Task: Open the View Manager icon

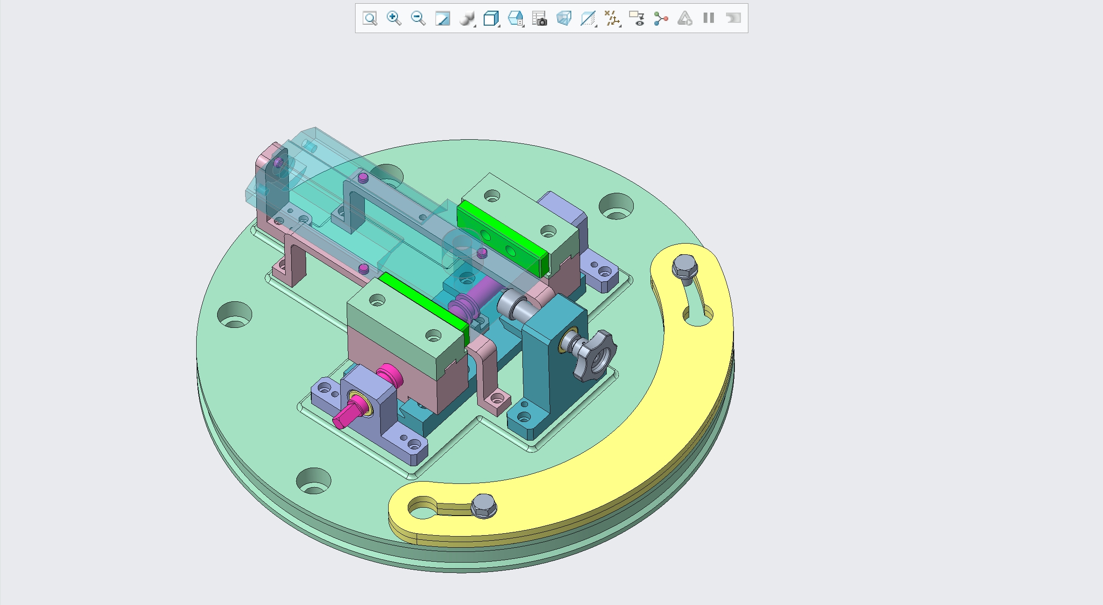Action: pos(515,19)
